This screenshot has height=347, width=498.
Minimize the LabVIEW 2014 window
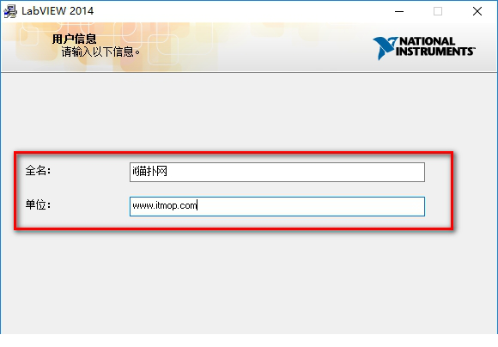point(399,11)
